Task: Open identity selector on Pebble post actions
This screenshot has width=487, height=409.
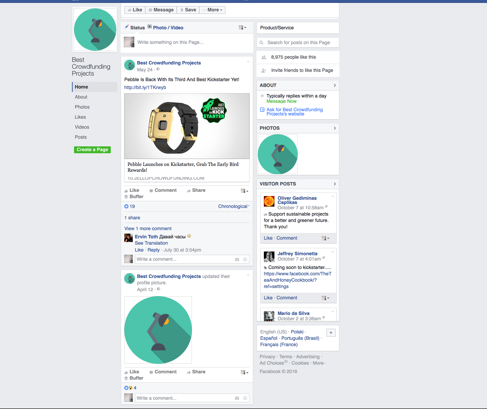Action: tap(245, 191)
